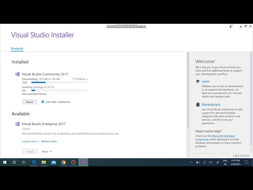This screenshot has width=253, height=190.
Task: Open Cortana search circle on taskbar
Action: 14,162
